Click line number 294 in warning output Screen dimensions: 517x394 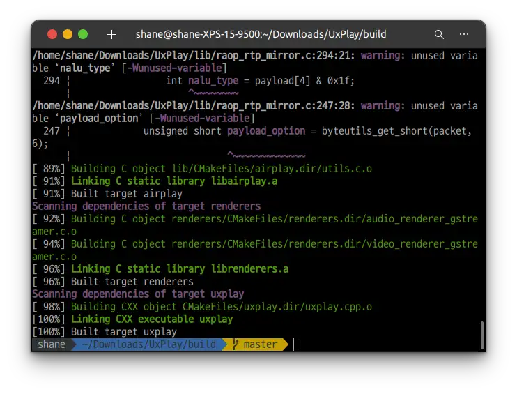tap(52, 81)
